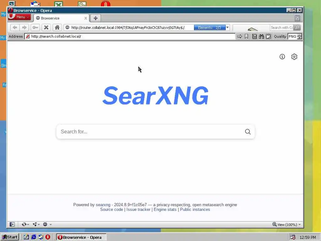Click the Opera search magnifier button
The height and width of the screenshot is (241, 321).
click(x=297, y=28)
